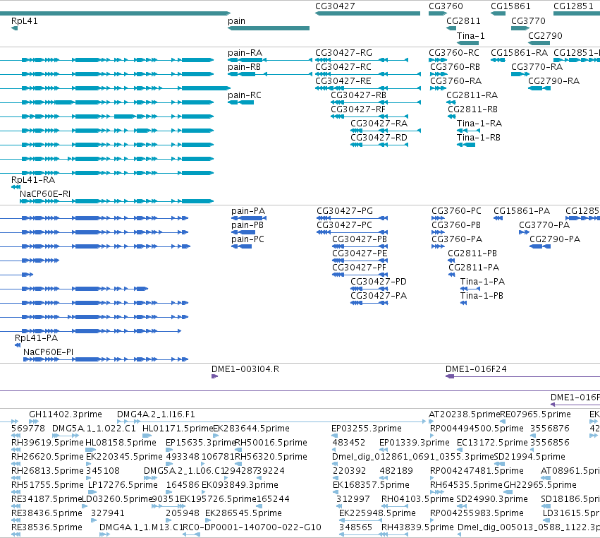Click the EST label "GH22965.5prime"
The image size is (600, 538).
pos(540,485)
